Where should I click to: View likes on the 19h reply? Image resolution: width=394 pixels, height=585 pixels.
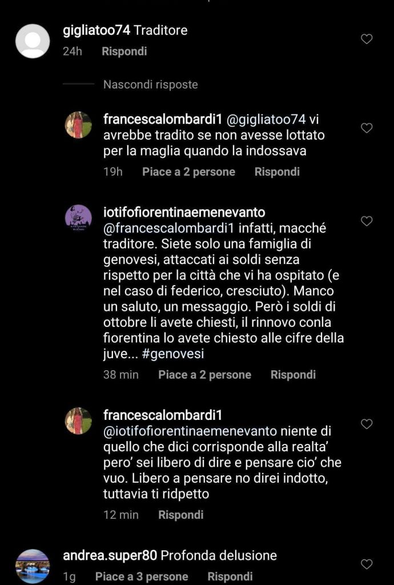(x=188, y=172)
